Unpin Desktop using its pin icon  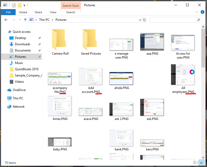click(39, 38)
